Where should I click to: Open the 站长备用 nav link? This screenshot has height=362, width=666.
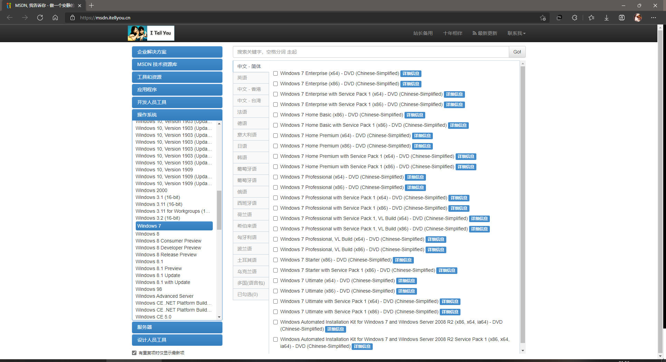click(423, 33)
